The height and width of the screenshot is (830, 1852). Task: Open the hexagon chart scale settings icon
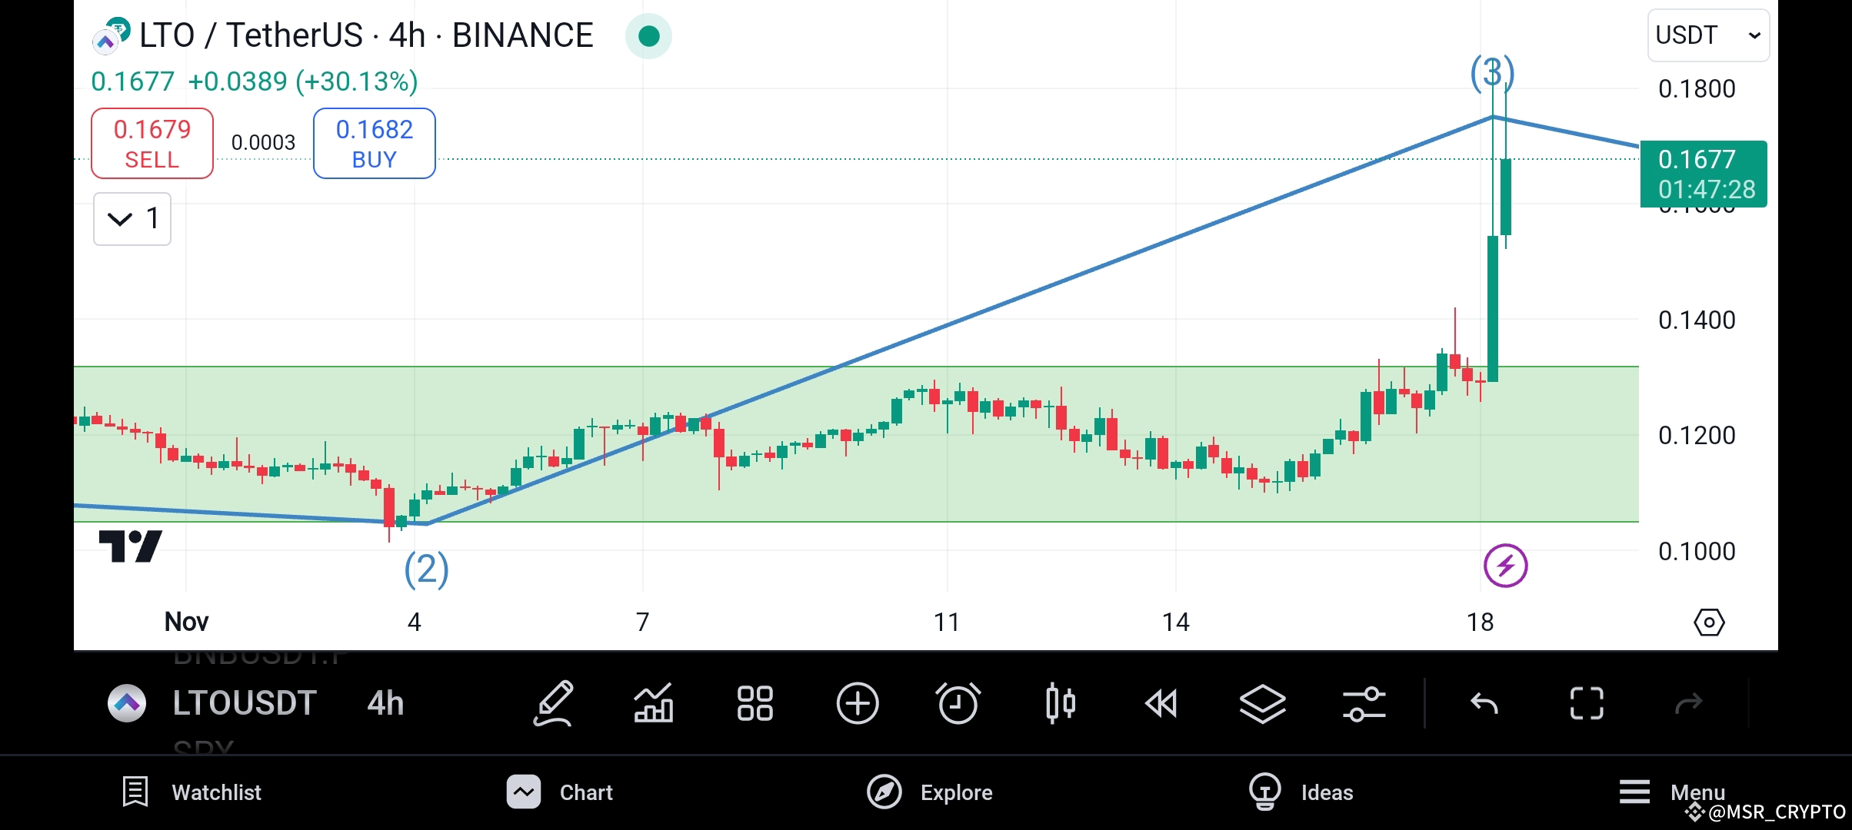point(1709,622)
